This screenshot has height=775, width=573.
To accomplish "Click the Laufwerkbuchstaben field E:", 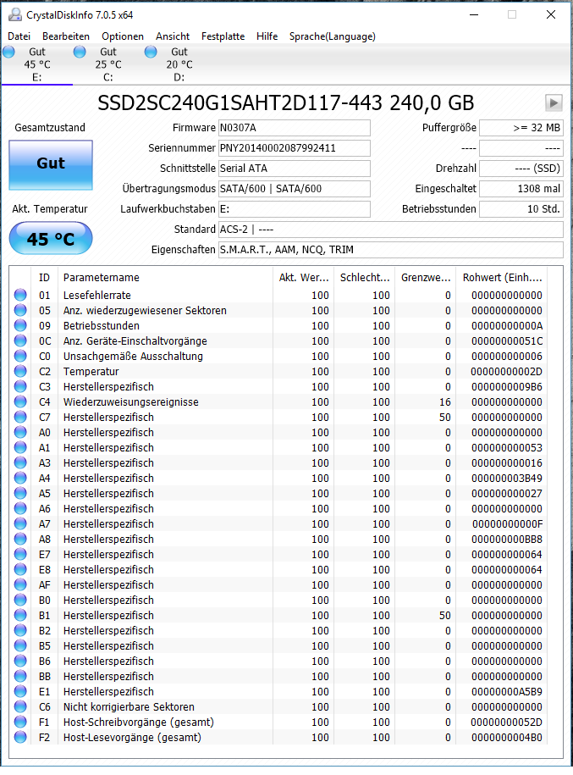I will (295, 208).
